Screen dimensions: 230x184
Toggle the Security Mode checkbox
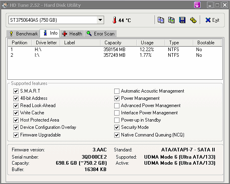click(x=117, y=127)
